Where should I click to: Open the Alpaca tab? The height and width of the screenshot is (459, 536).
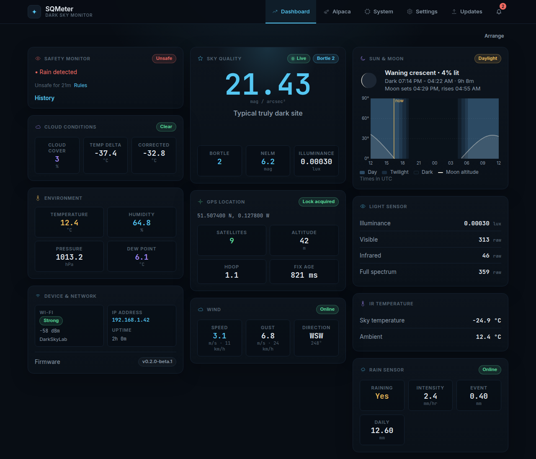point(337,12)
